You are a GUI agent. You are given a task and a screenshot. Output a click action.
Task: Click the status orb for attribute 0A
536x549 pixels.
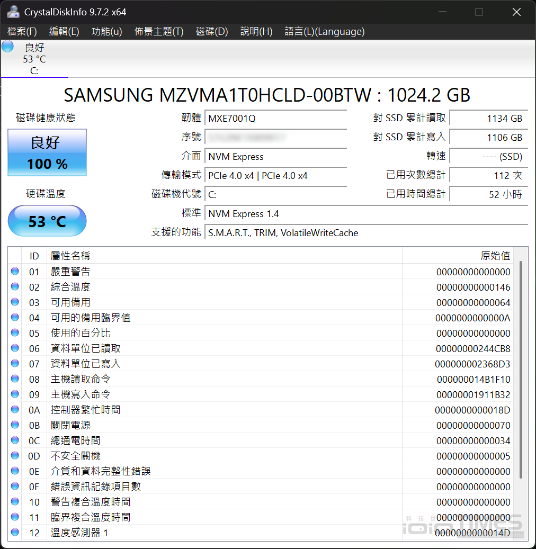coord(15,409)
